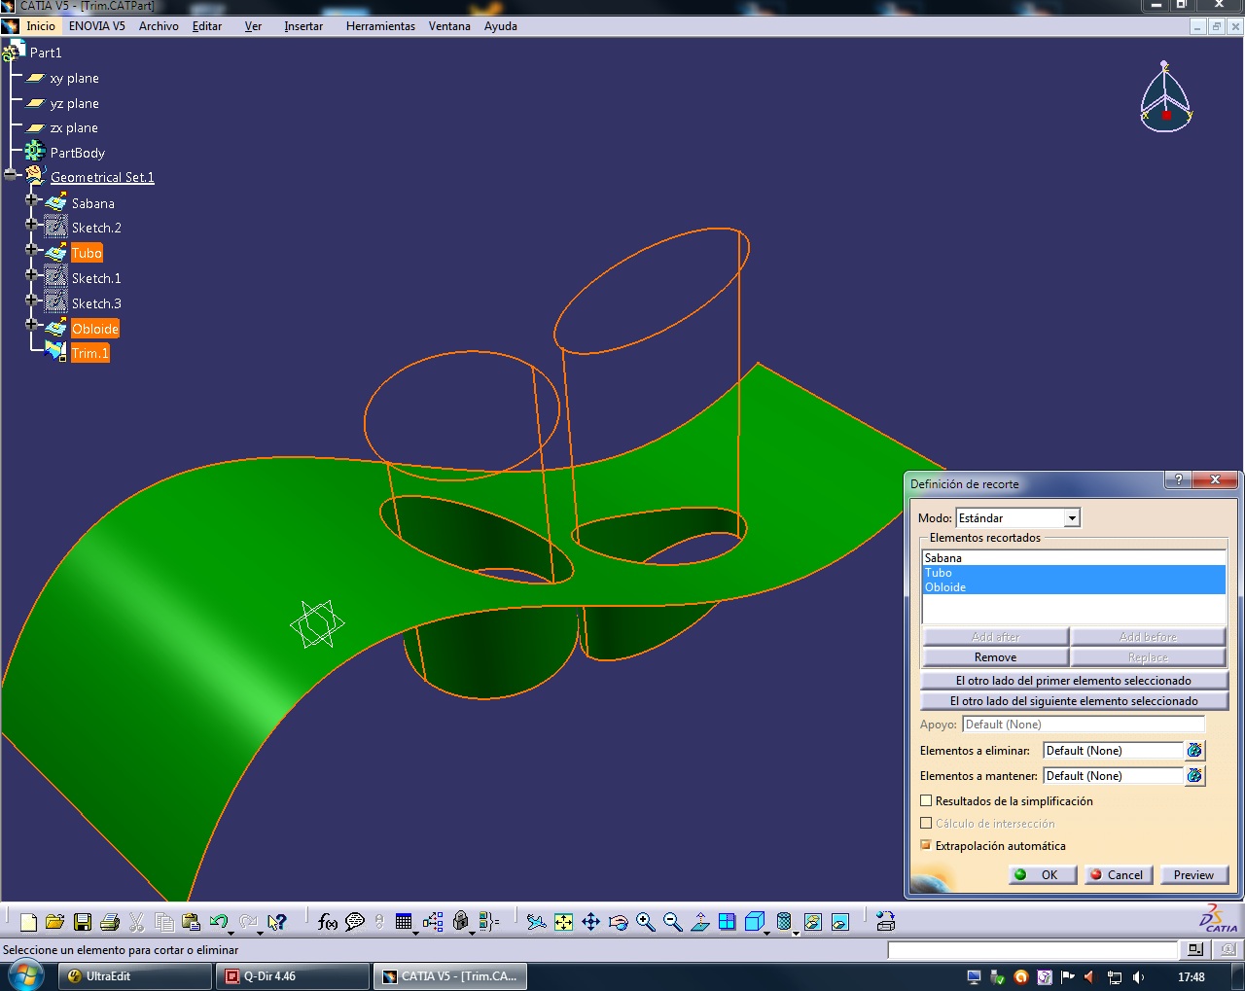Image resolution: width=1245 pixels, height=991 pixels.
Task: Click the Zoom In magnifier icon
Action: coord(646,922)
